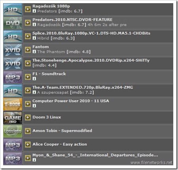Screen dimensions: 178x170
Task: Open The.A-Team.EXTENDED.720p.BluRay torrent link
Action: click(x=82, y=87)
